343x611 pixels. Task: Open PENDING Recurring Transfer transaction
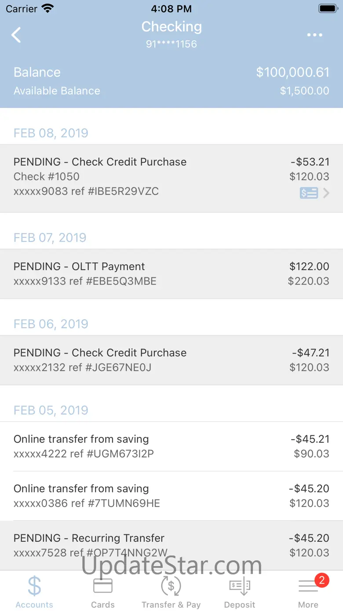click(x=171, y=545)
